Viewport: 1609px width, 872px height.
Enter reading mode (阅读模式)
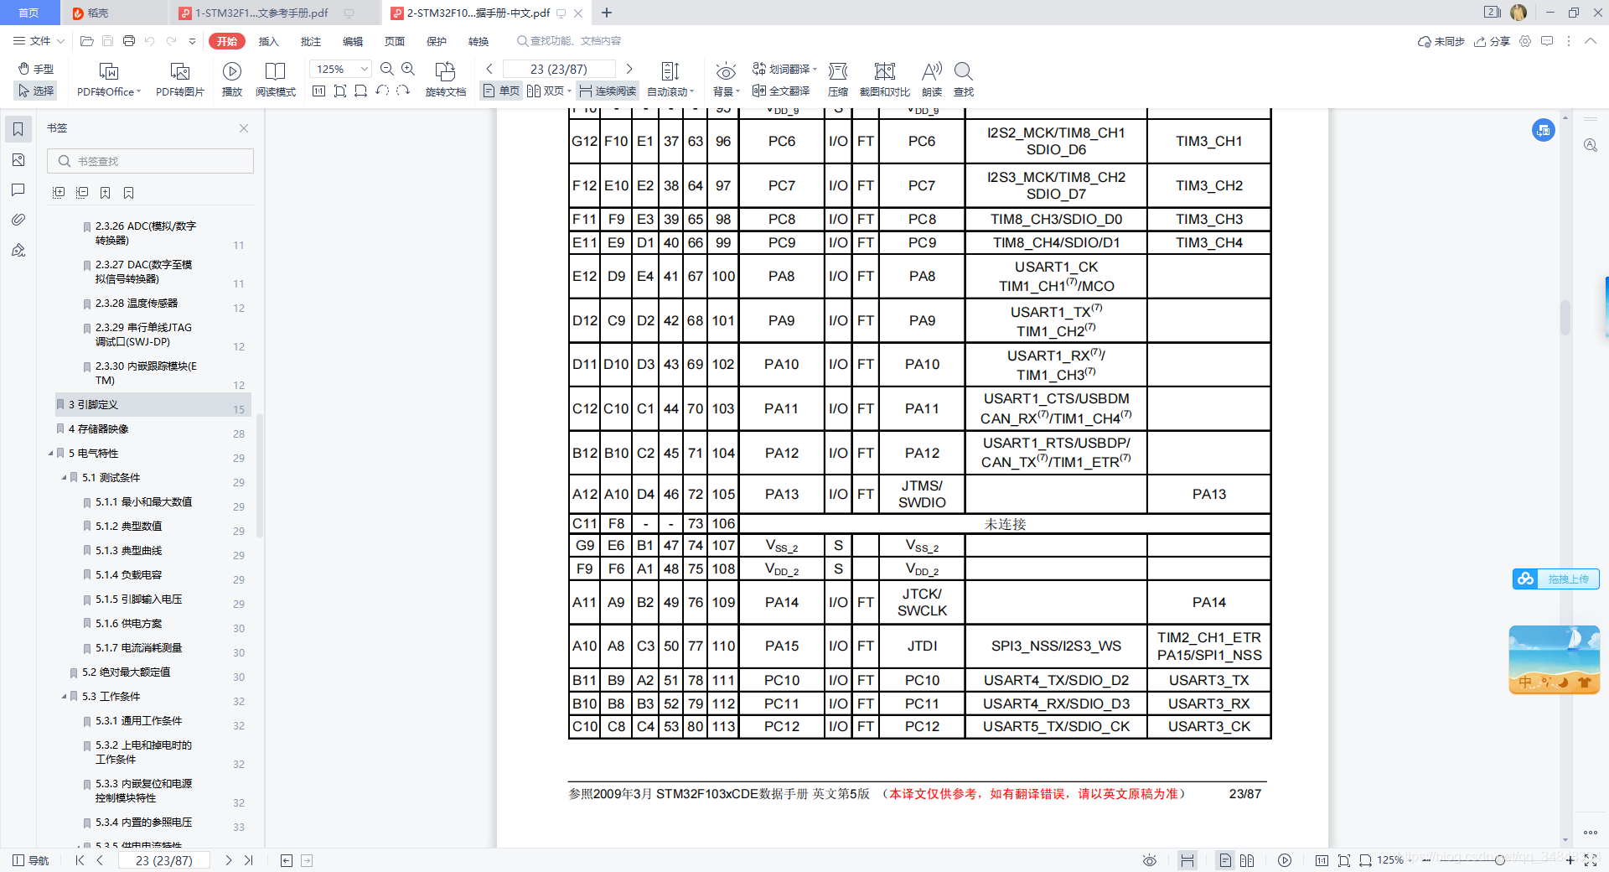(x=276, y=80)
